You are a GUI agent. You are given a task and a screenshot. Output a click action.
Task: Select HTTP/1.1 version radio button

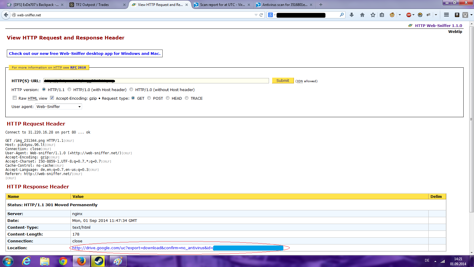(44, 89)
